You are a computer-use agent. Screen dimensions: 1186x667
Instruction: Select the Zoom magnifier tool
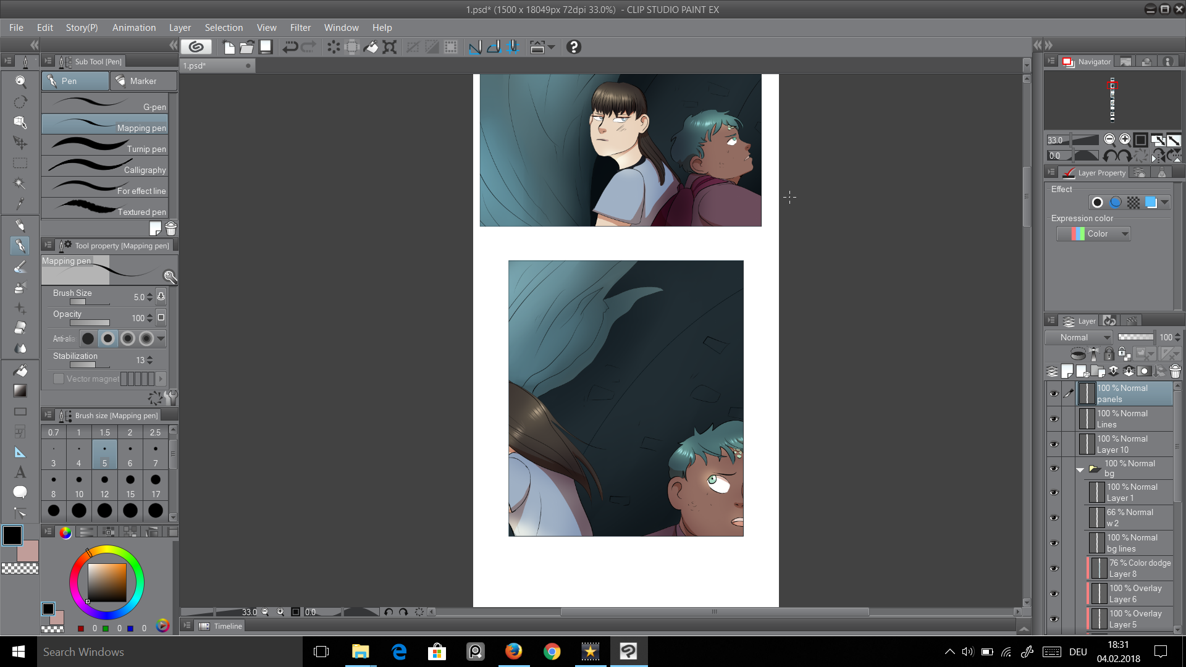(x=20, y=81)
